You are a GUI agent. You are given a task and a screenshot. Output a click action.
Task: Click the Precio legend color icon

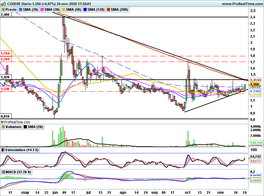3,10
